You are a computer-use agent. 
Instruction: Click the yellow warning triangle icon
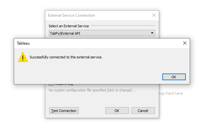pos(22,57)
